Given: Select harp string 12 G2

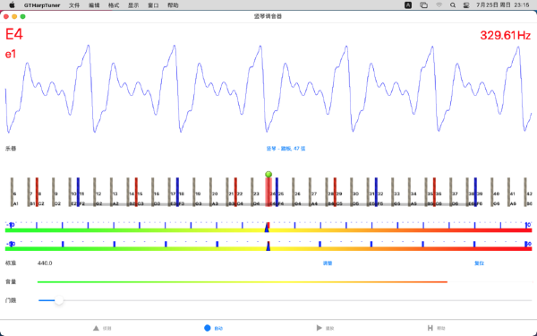Looking at the screenshot, I should pos(95,192).
